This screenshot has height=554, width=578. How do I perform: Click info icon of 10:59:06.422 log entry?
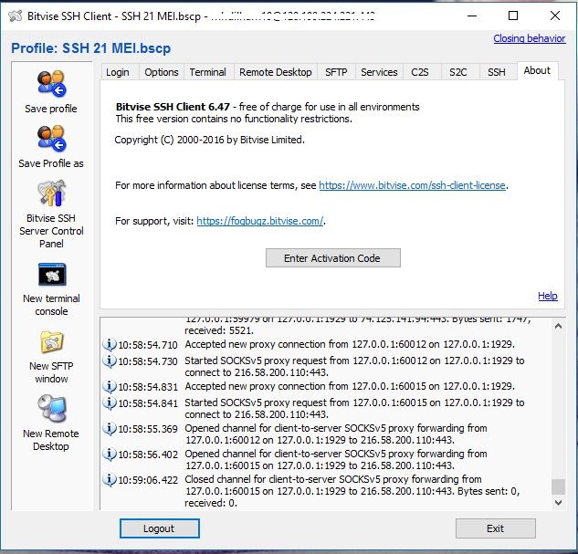(110, 480)
